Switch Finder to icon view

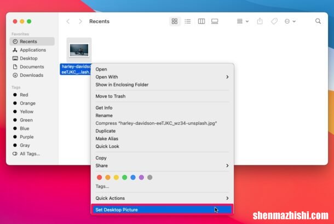[175, 21]
